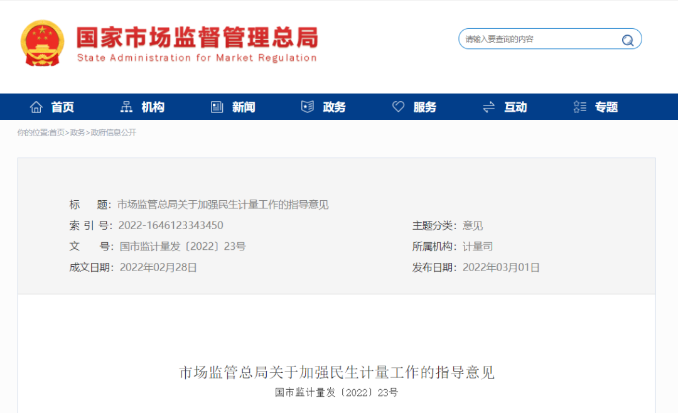Select index number 2022-1646123343450

click(x=171, y=225)
